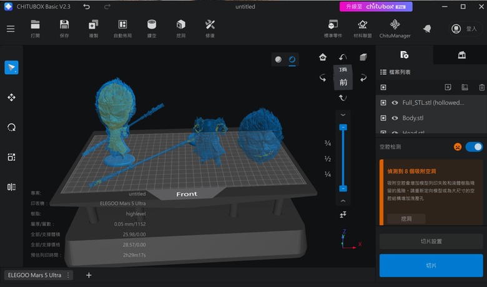Screen dimensions: 487x287
Task: Click chevron up below layer slider
Action: 343,201
